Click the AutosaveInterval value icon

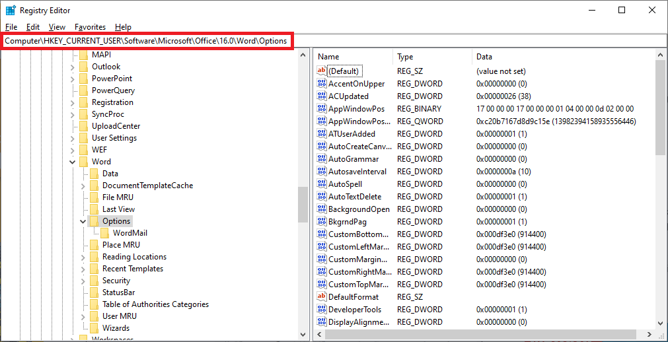coord(321,171)
